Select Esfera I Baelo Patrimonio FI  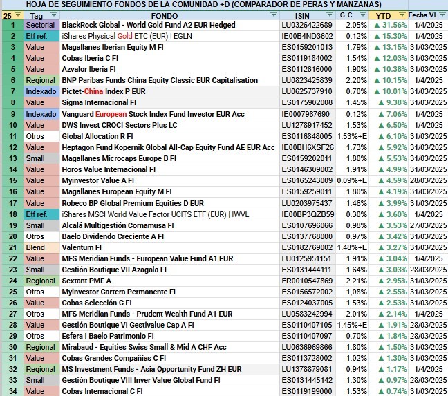click(169, 336)
